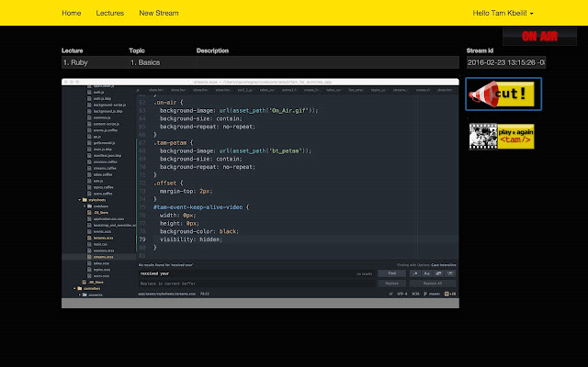Toggle the only-in-selection find option
Image resolution: width=588 pixels, height=367 pixels.
pos(438,273)
